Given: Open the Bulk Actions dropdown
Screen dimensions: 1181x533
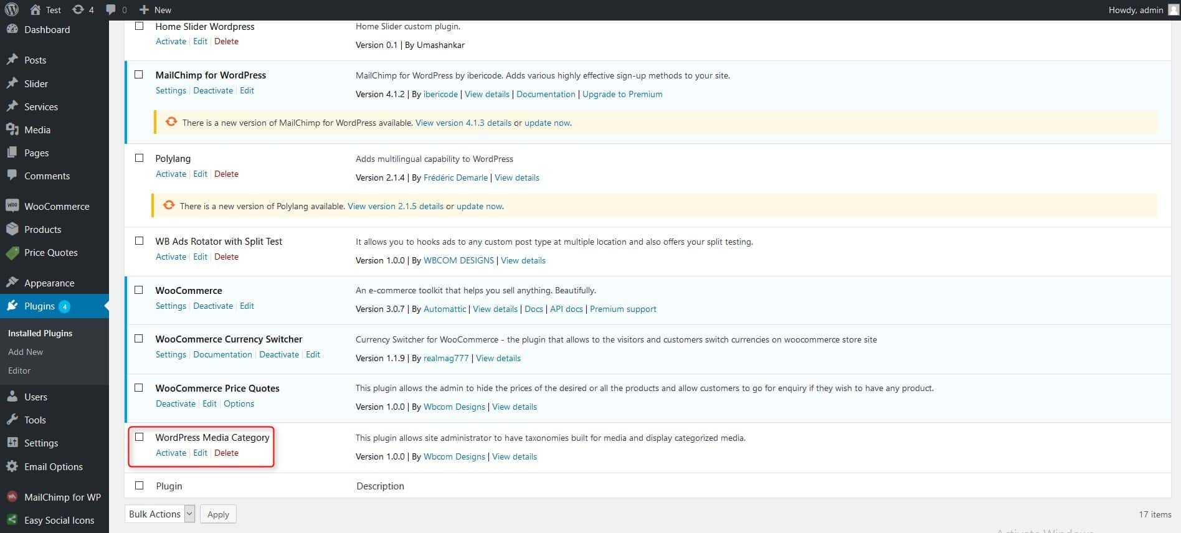Looking at the screenshot, I should (160, 514).
